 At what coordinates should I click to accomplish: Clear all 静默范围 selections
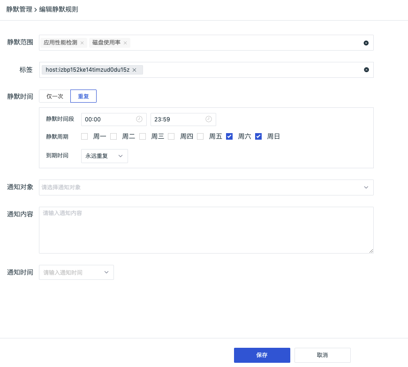tap(366, 43)
